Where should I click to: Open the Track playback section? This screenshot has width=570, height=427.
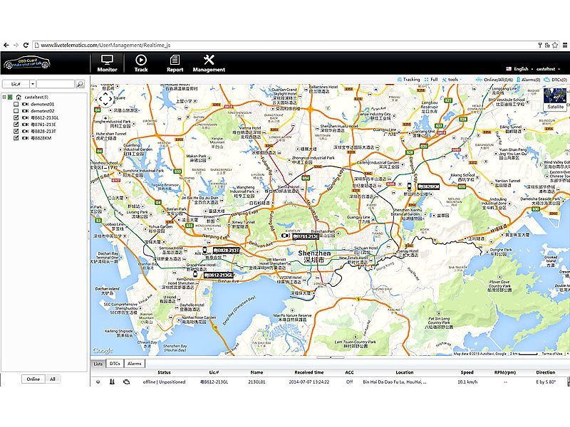pyautogui.click(x=141, y=63)
